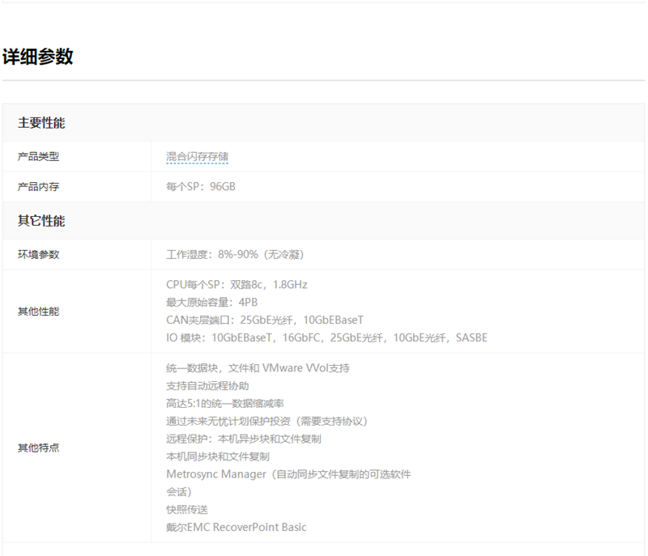
Task: Click the 产品内存 row label
Action: coord(39,187)
